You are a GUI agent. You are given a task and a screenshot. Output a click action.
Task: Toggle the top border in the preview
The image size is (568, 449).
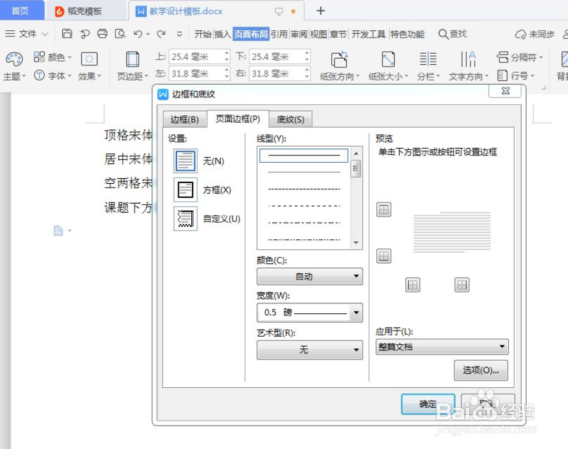(384, 210)
